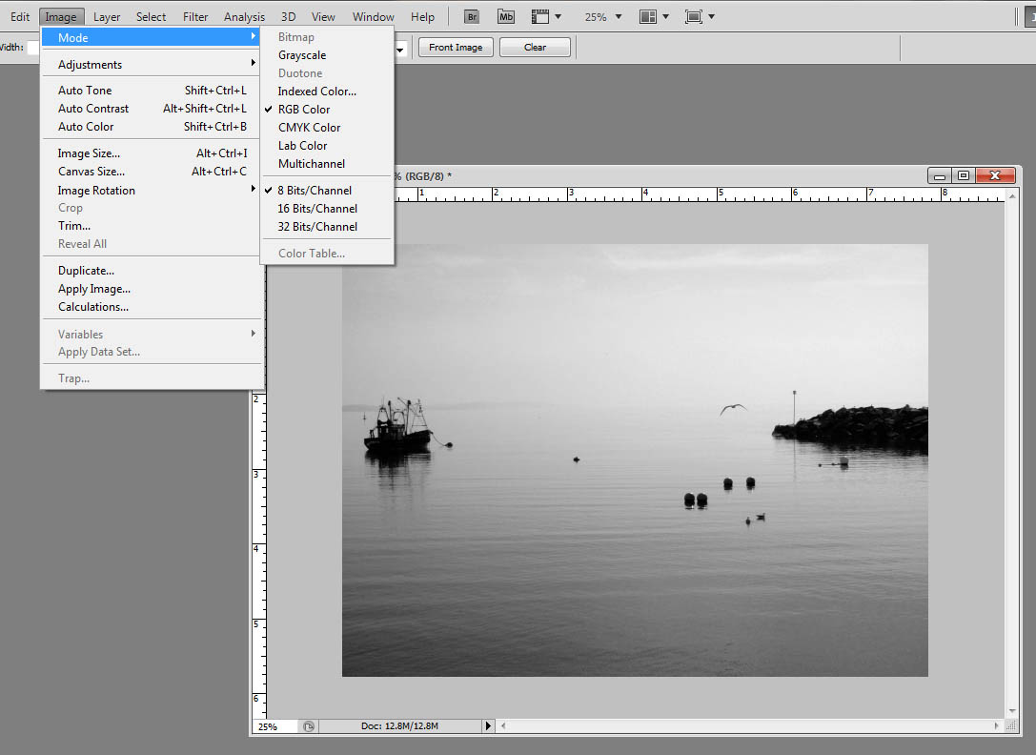The image size is (1036, 755).
Task: Restore down the document window
Action: (x=964, y=175)
